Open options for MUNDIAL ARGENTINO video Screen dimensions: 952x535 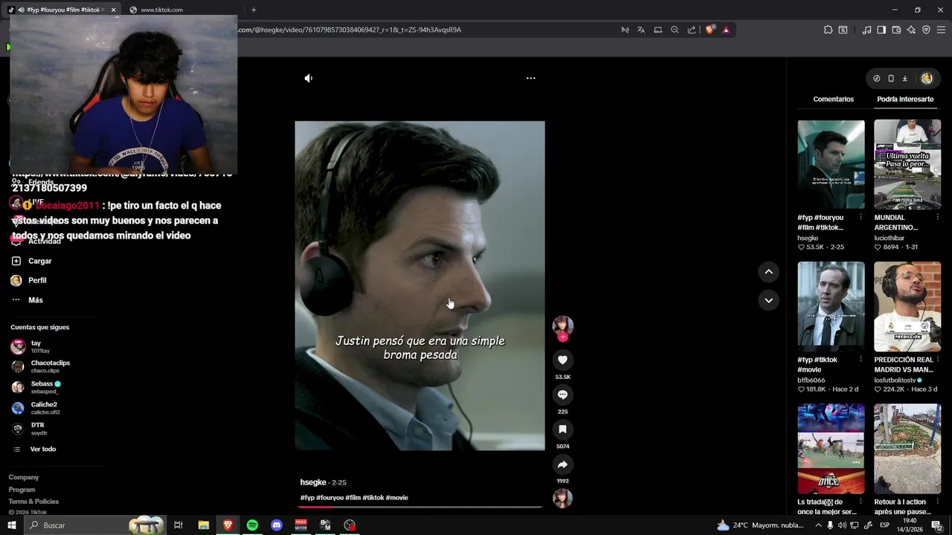click(x=936, y=218)
